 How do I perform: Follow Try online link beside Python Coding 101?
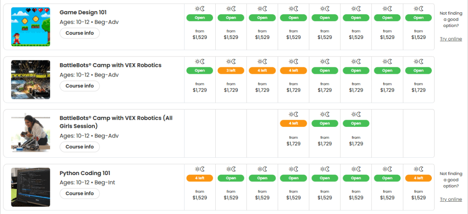pos(451,199)
